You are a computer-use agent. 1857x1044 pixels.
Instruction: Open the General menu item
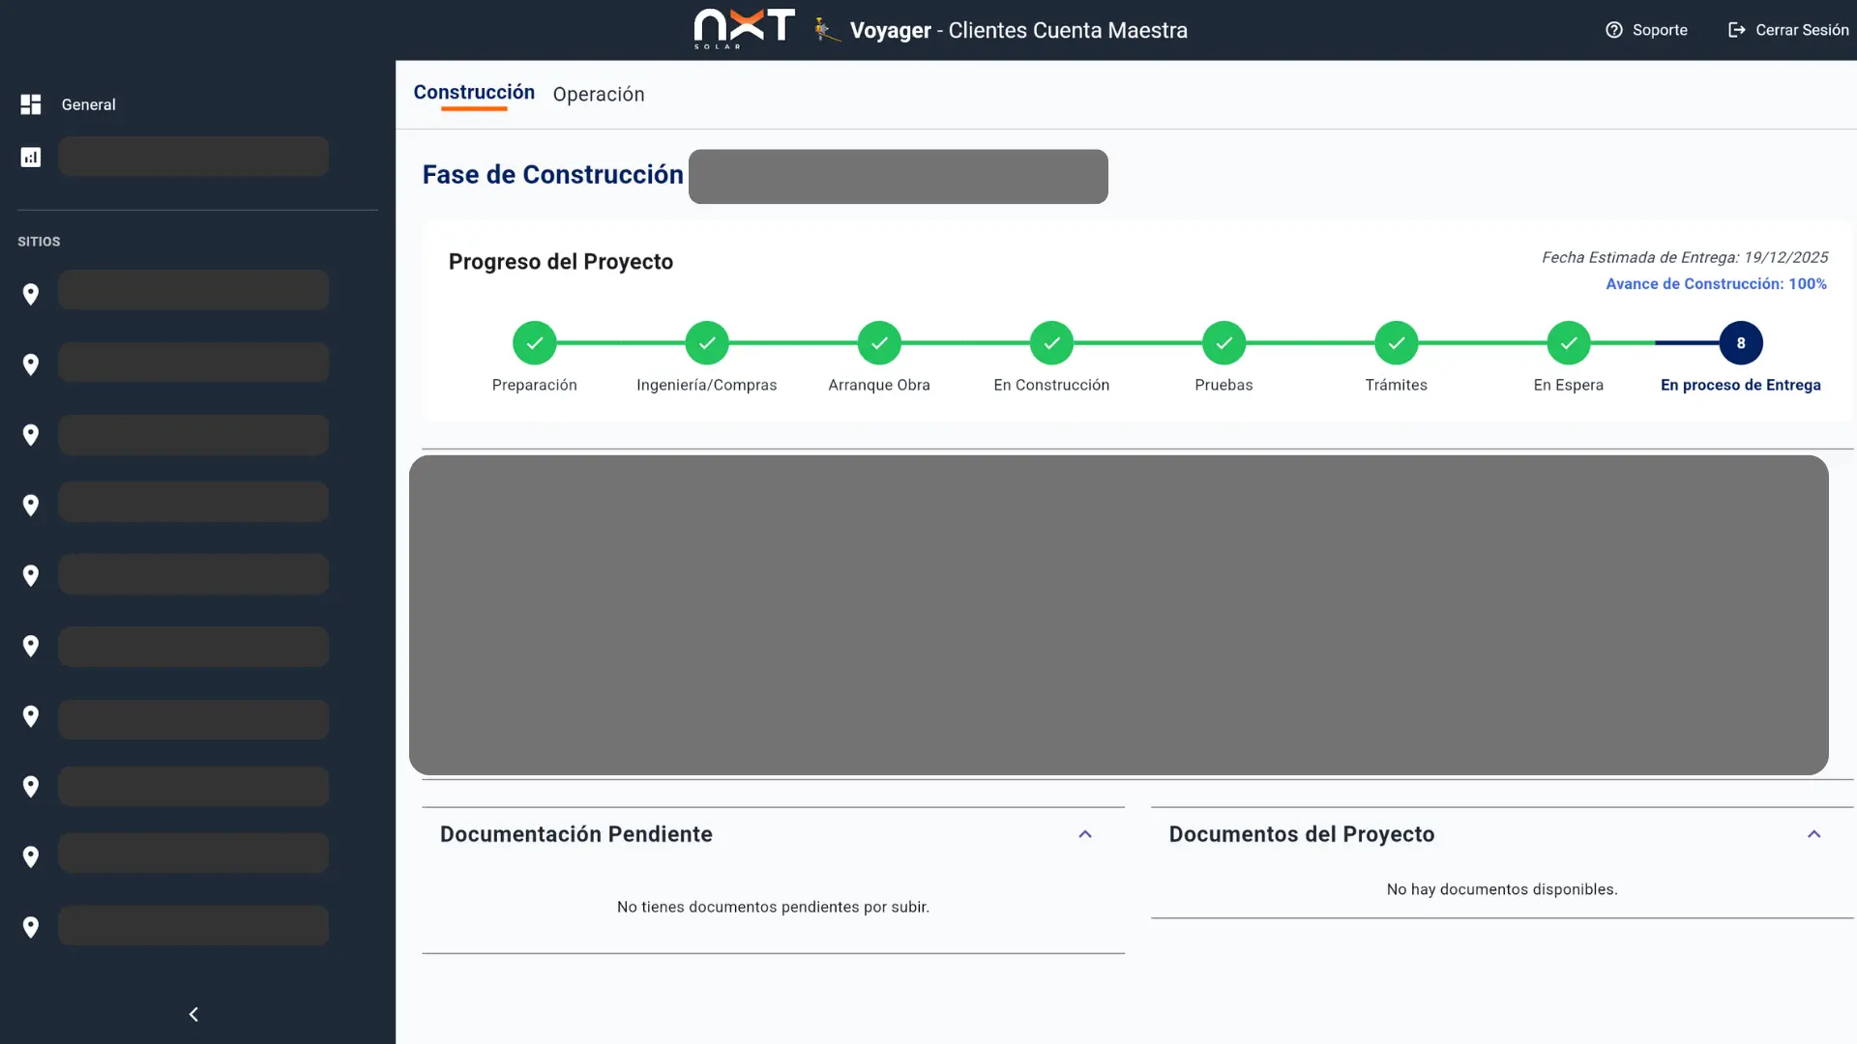coord(88,104)
